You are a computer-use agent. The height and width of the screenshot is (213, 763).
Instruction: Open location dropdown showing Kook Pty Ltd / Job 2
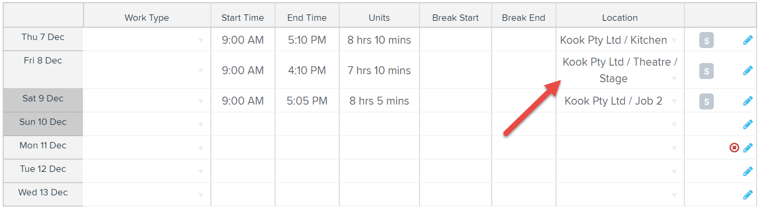(x=620, y=101)
